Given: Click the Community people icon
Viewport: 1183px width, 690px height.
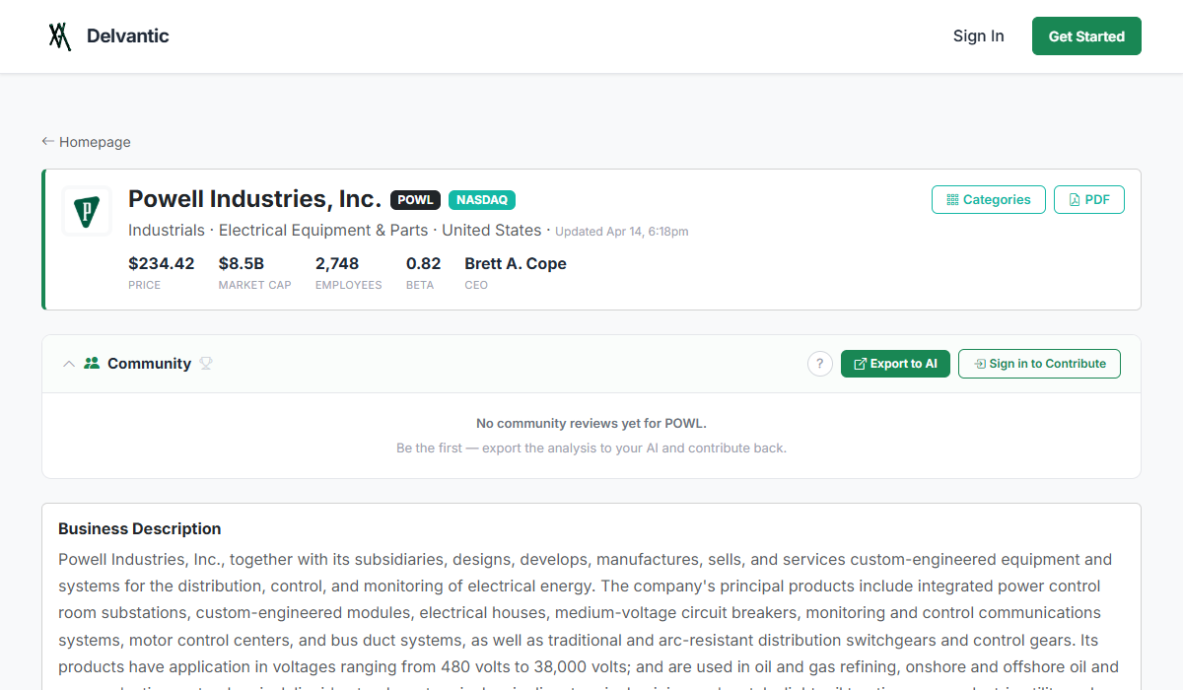Looking at the screenshot, I should (92, 364).
